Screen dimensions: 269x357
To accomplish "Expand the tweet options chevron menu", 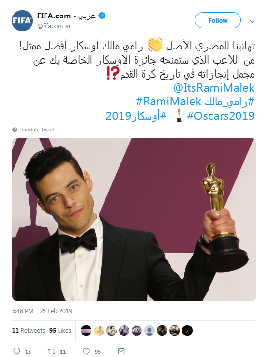I will click(252, 21).
